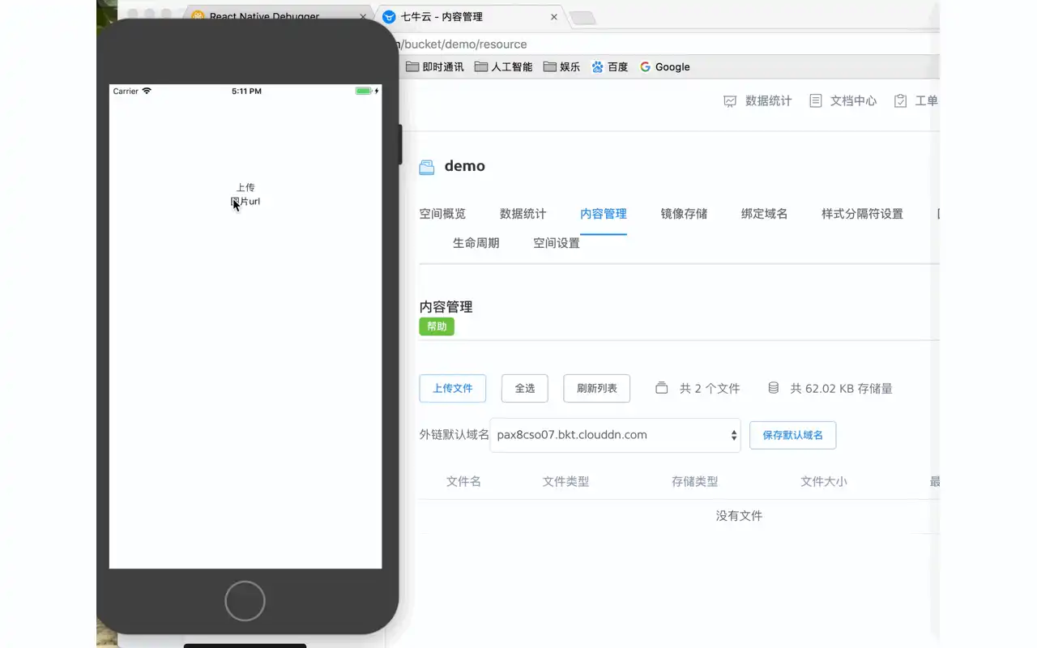The width and height of the screenshot is (1037, 648).
Task: Close the 七牛云 - 内容管理 tab
Action: point(555,17)
